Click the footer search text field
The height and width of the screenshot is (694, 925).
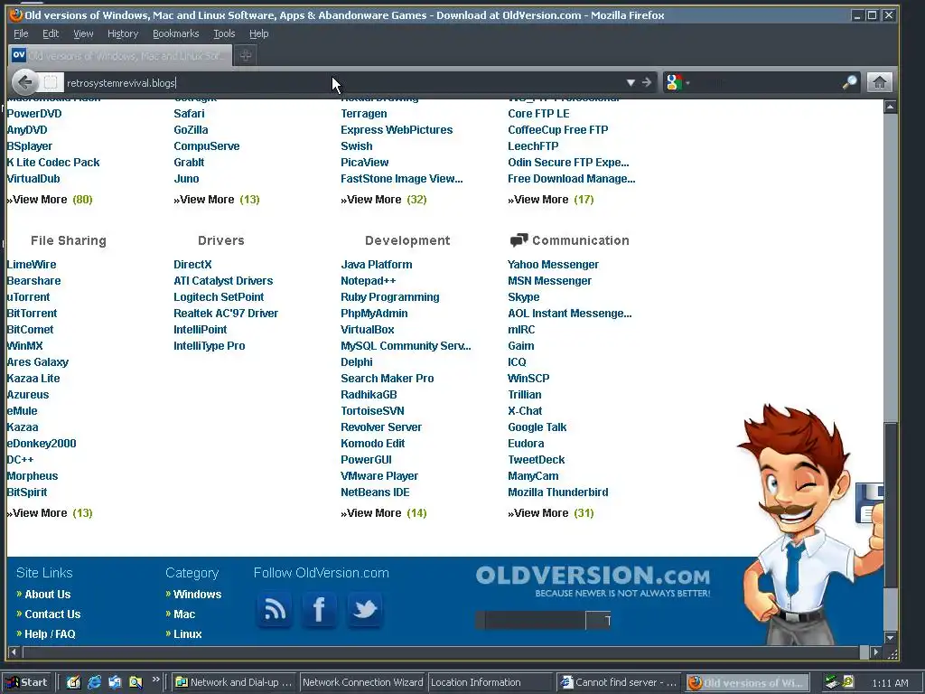click(x=535, y=620)
